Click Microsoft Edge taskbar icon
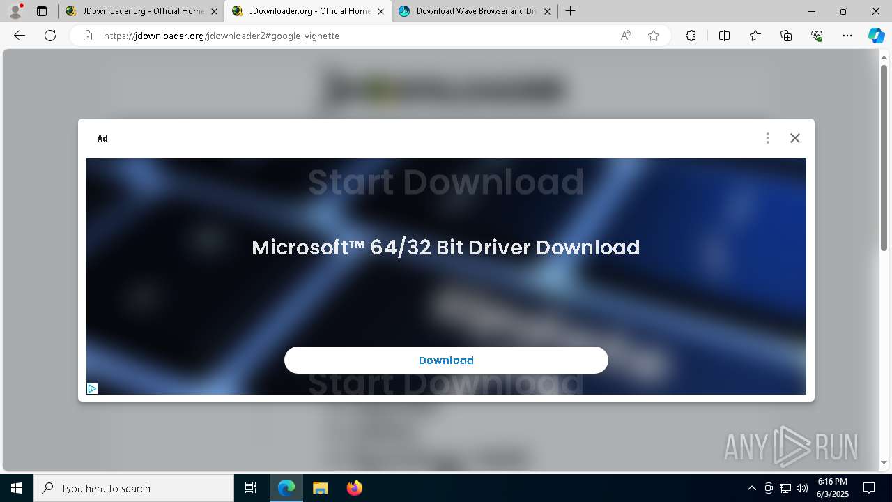Viewport: 892px width, 502px height. (x=286, y=488)
